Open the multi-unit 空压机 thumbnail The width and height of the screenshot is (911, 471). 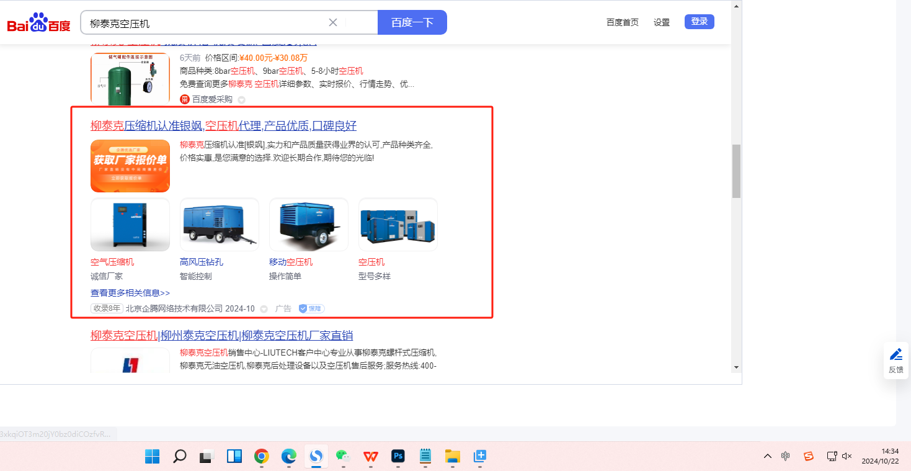click(398, 225)
